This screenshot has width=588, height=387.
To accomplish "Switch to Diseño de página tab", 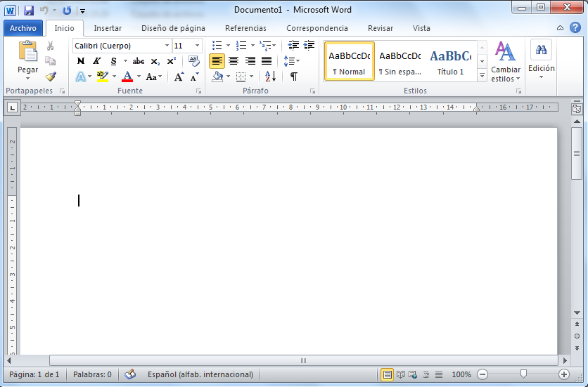I will pos(173,28).
